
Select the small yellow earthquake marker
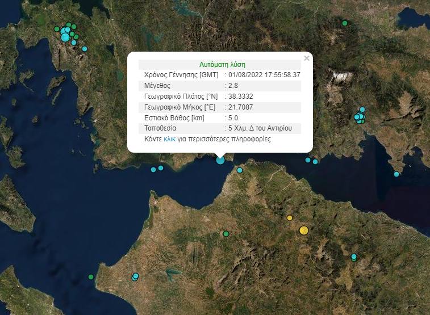point(290,218)
